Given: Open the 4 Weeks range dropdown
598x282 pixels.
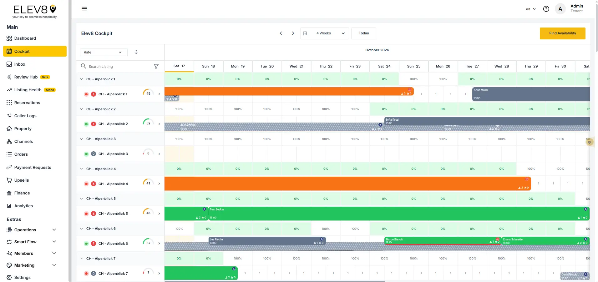Looking at the screenshot, I should [324, 33].
